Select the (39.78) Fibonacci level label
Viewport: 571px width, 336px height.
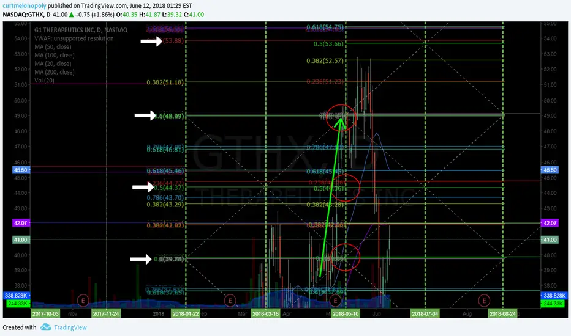(x=172, y=259)
